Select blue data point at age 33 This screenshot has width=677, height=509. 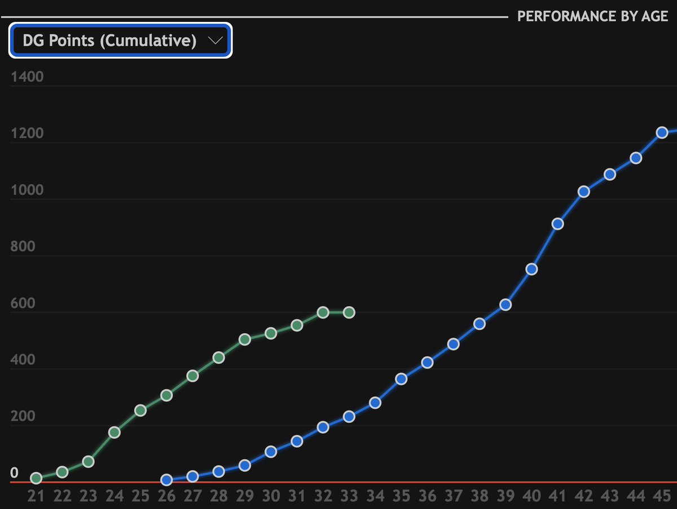(x=349, y=417)
